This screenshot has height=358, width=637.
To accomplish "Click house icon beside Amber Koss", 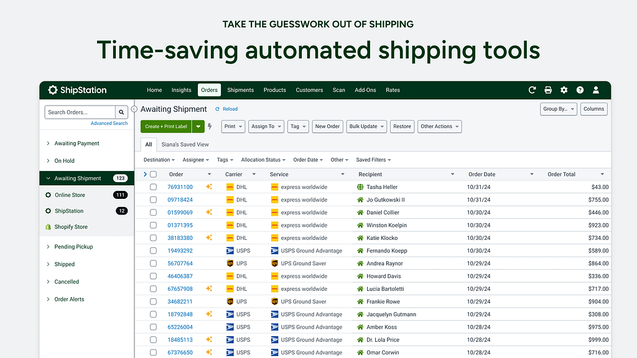I will tap(360, 327).
